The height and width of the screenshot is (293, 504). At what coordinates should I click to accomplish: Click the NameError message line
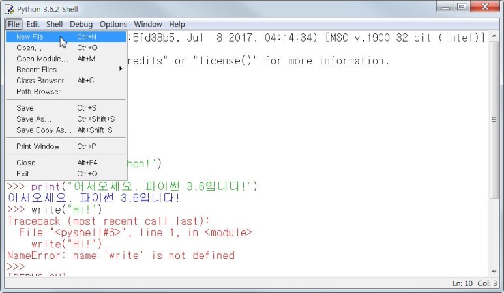pyautogui.click(x=121, y=255)
